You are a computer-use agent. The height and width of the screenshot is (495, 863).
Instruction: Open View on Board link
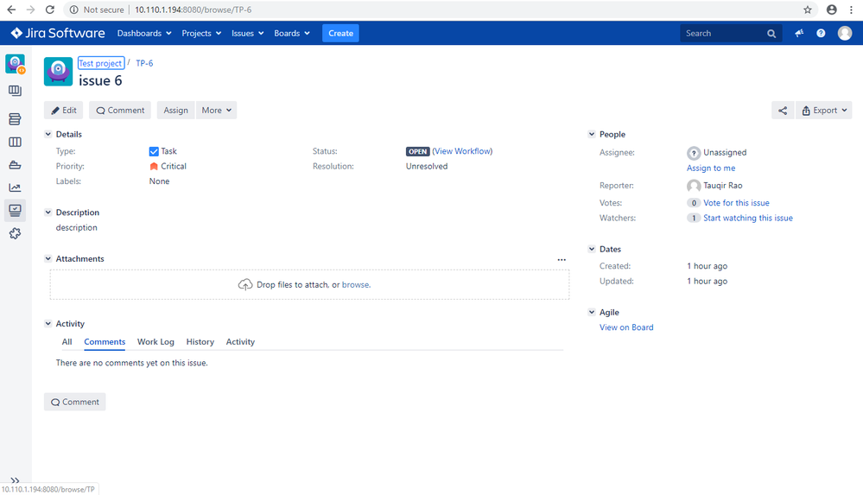(626, 327)
